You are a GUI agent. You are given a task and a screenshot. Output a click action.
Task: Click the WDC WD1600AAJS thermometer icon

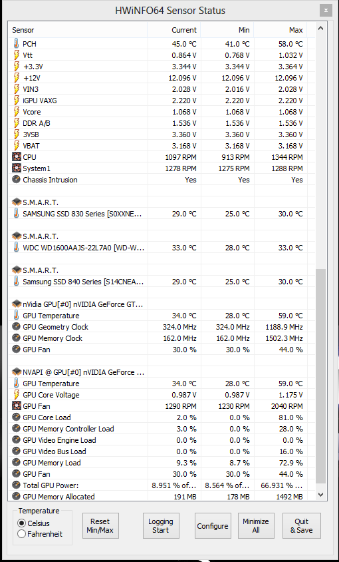coord(16,248)
